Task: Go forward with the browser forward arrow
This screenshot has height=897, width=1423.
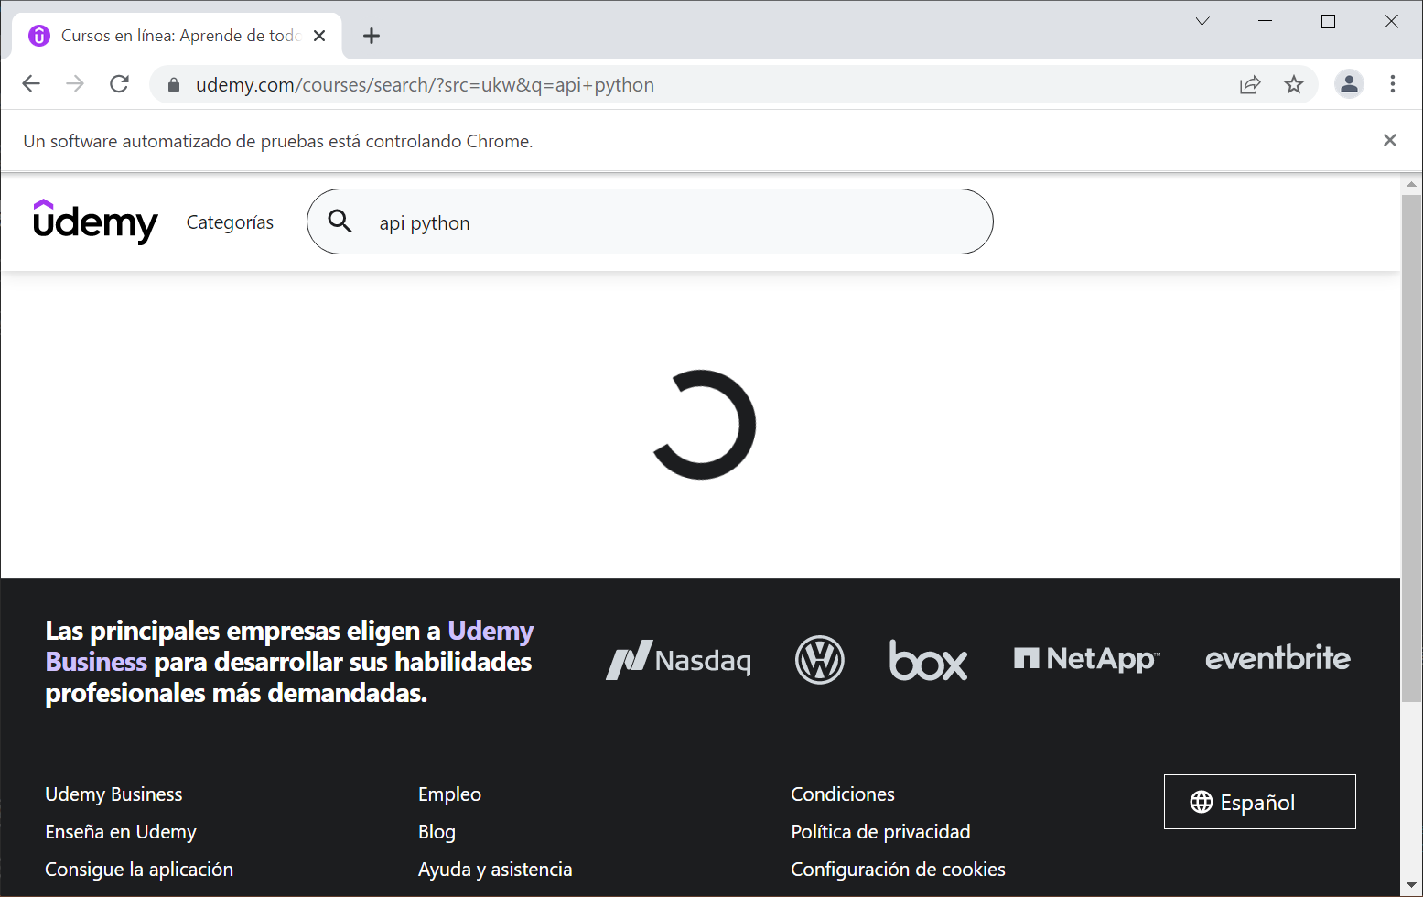Action: point(75,84)
